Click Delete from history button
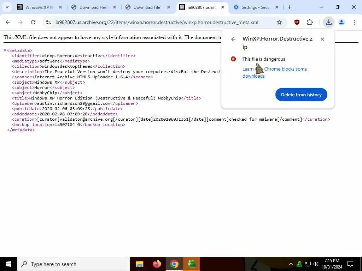The height and width of the screenshot is (271, 362). pyautogui.click(x=301, y=95)
